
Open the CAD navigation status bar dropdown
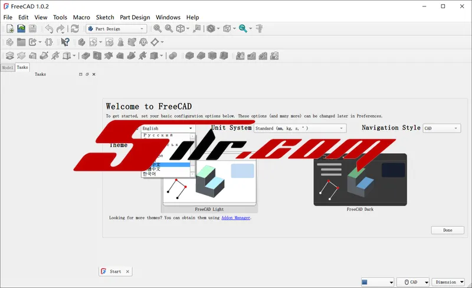413,282
